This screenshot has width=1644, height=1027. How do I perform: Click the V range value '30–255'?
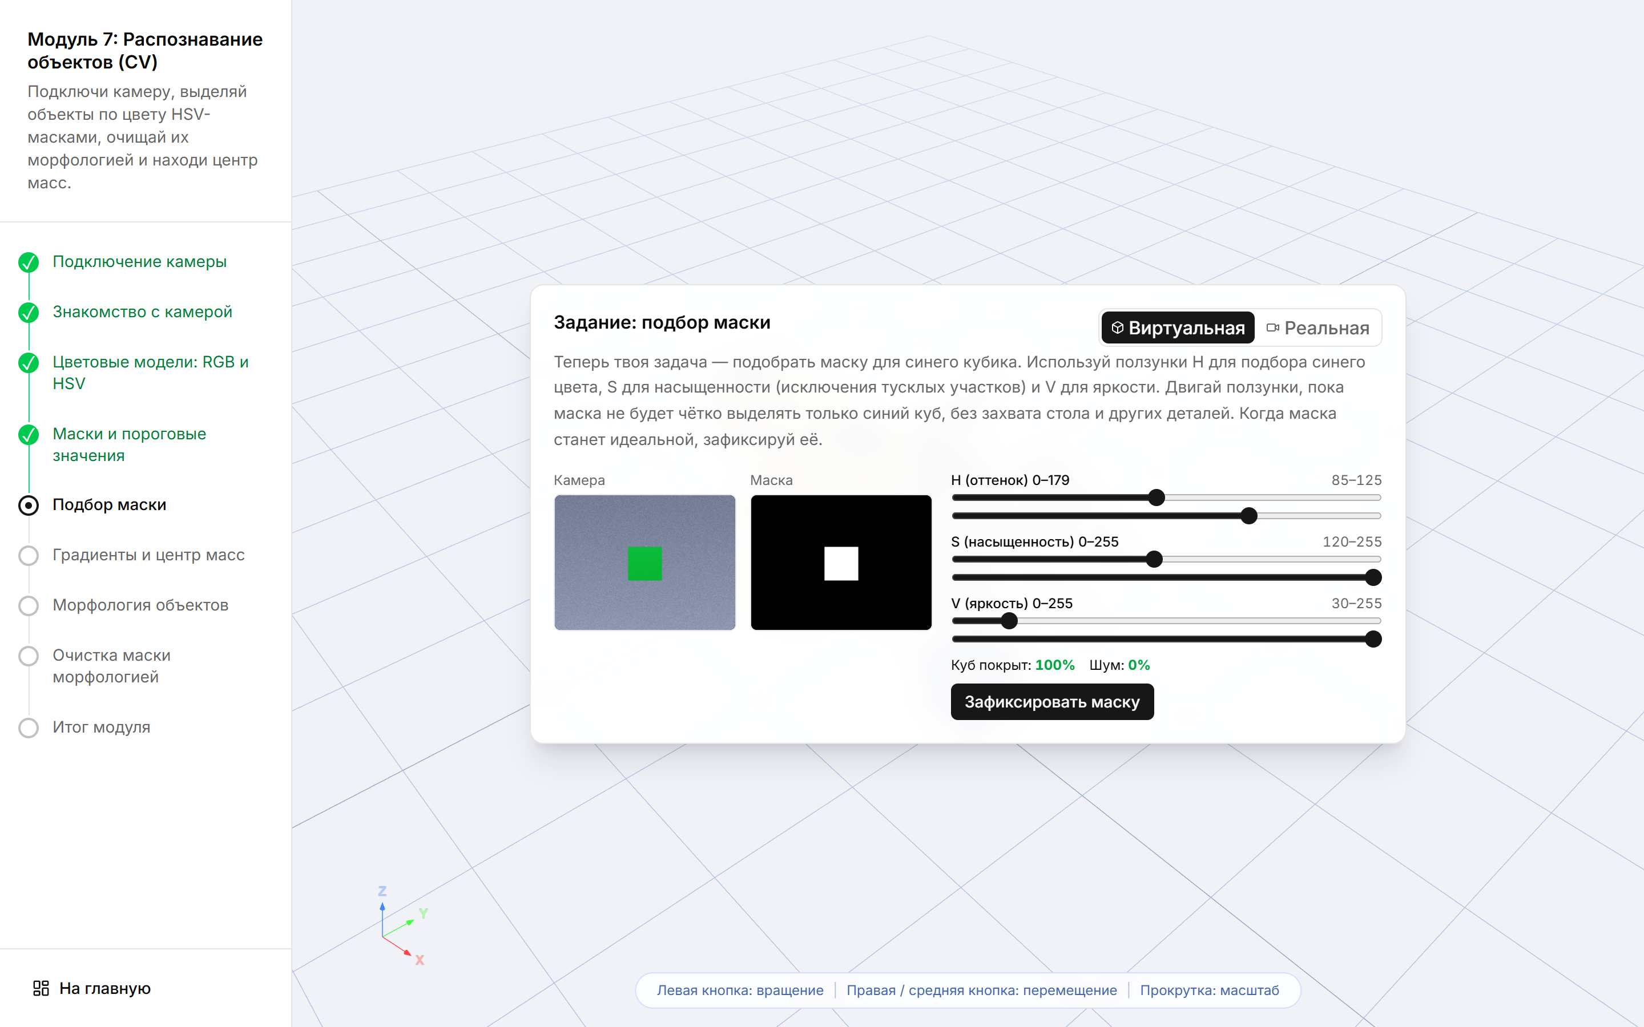(x=1356, y=604)
